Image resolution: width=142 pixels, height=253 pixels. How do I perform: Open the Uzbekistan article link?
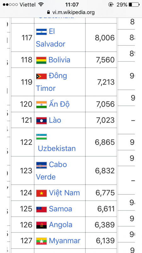click(57, 148)
